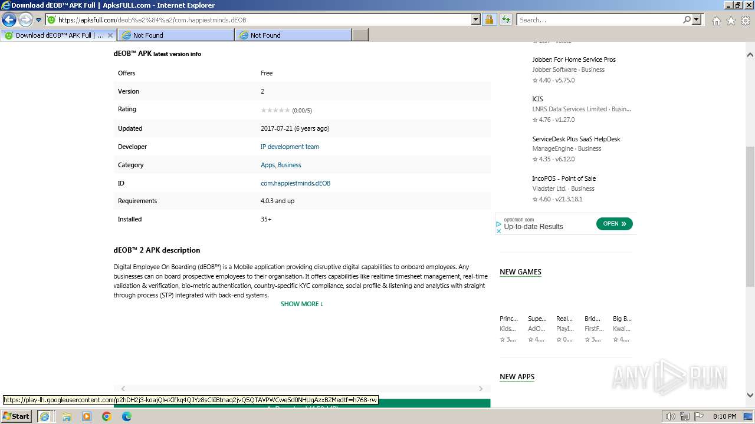This screenshot has height=424, width=755.
Task: Open Jobber: For Home Service Pros app
Action: (x=573, y=59)
